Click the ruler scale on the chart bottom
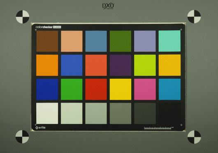 pyautogui.click(x=158, y=128)
